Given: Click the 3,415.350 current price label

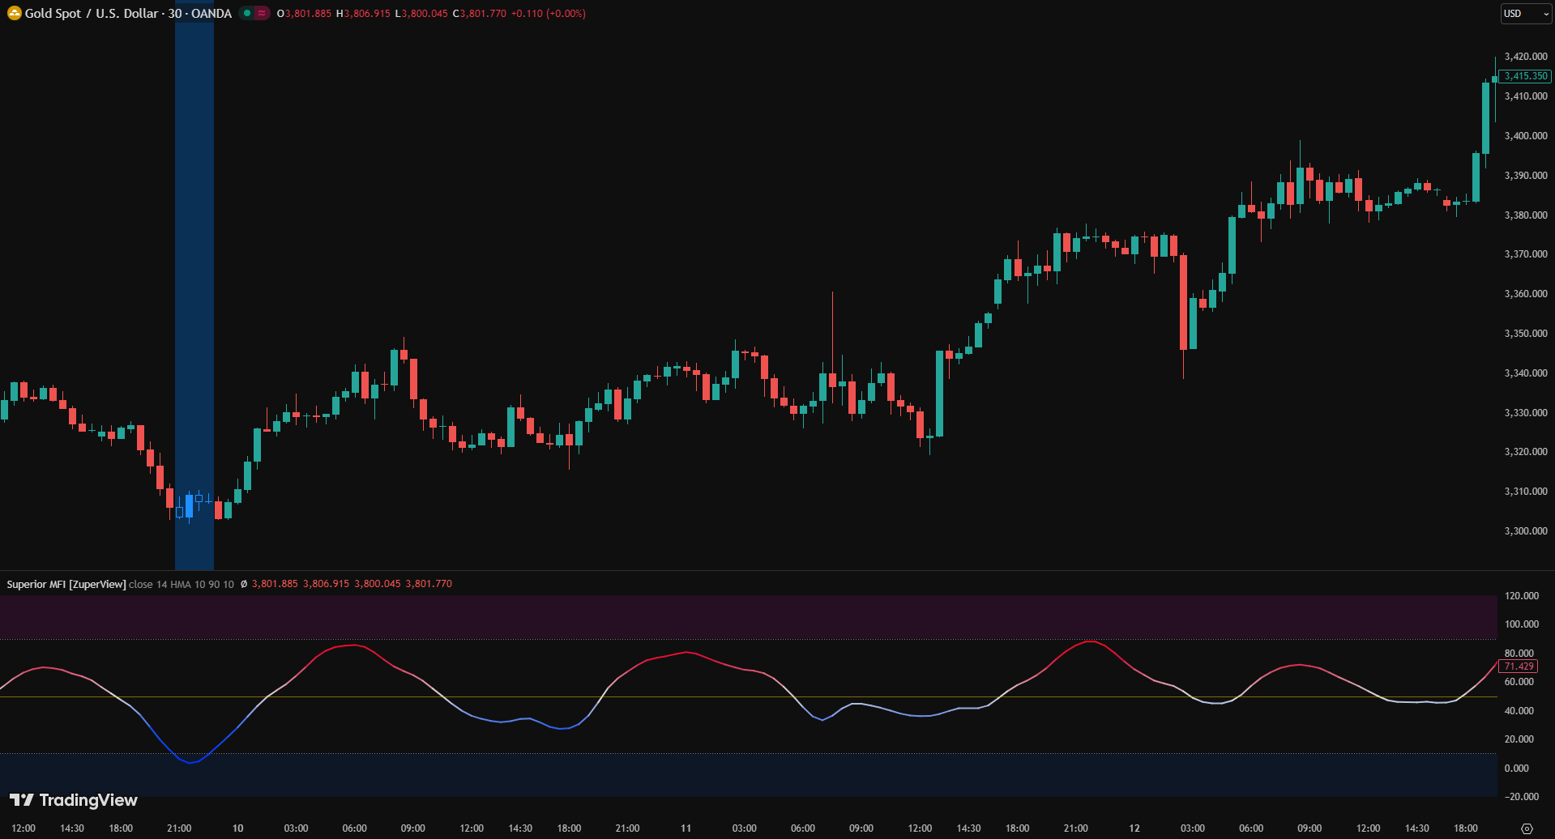Looking at the screenshot, I should click(x=1525, y=76).
